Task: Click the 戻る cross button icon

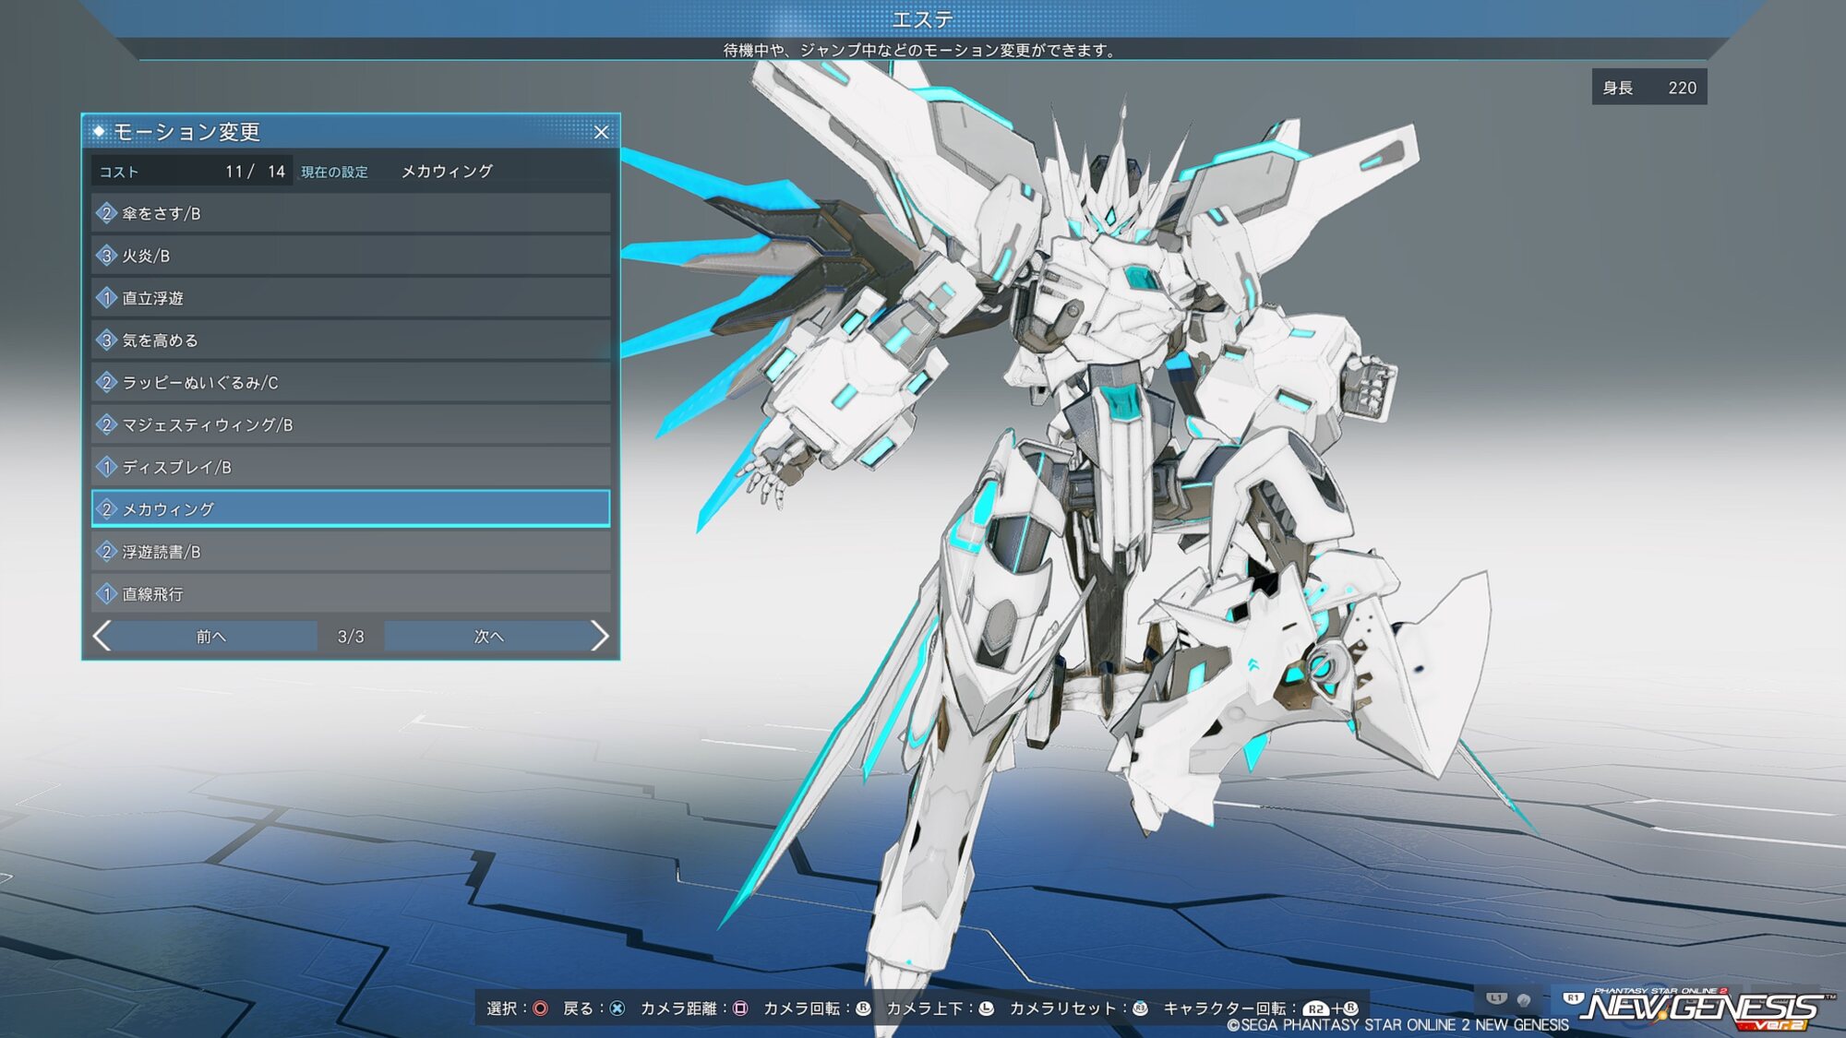Action: [617, 1008]
